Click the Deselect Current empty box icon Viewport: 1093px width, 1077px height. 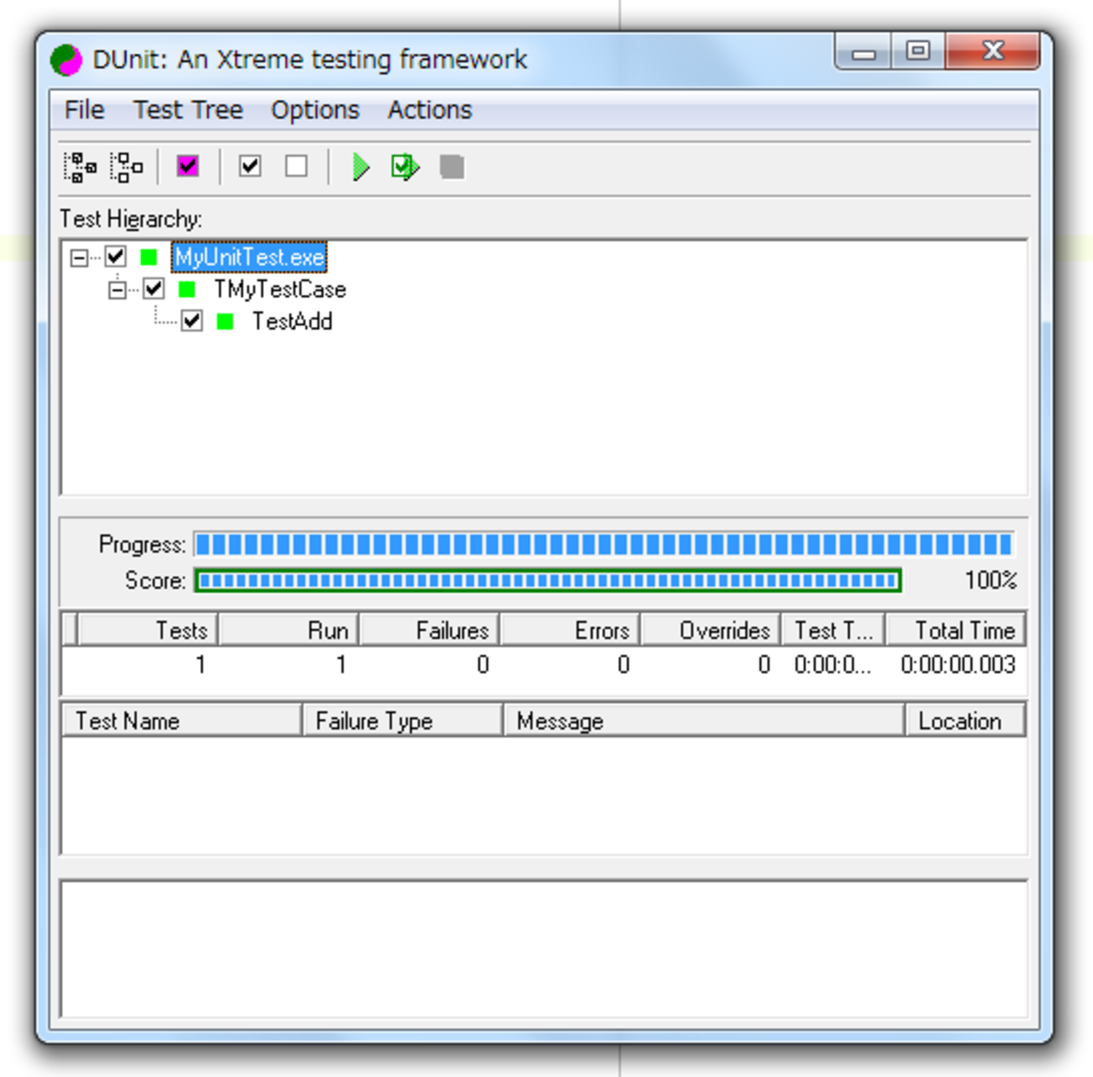pyautogui.click(x=296, y=166)
